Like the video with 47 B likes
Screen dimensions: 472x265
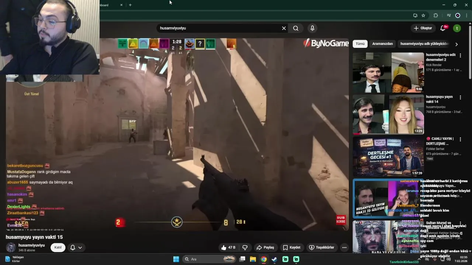tap(228, 247)
